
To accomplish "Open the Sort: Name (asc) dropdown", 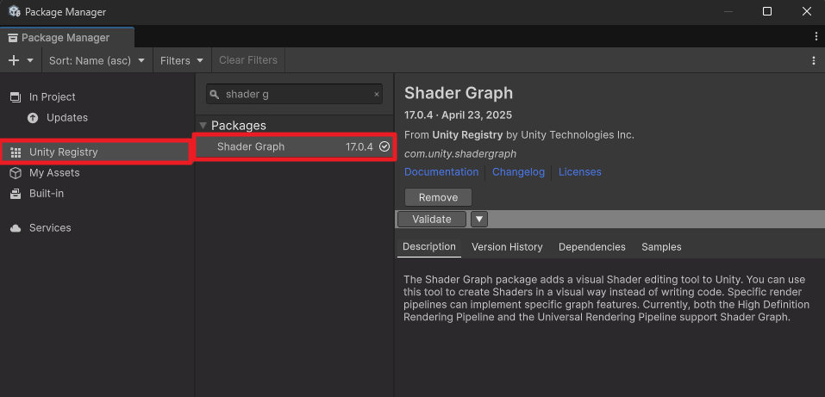I will 97,60.
